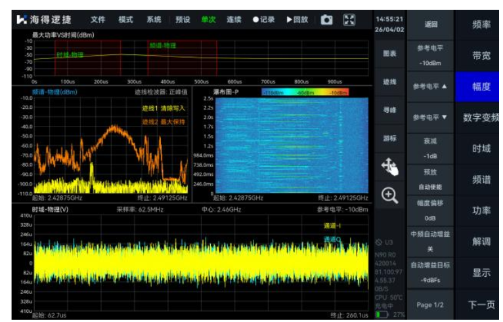
Task: Open the 预放 preamp setting
Action: pos(431,179)
